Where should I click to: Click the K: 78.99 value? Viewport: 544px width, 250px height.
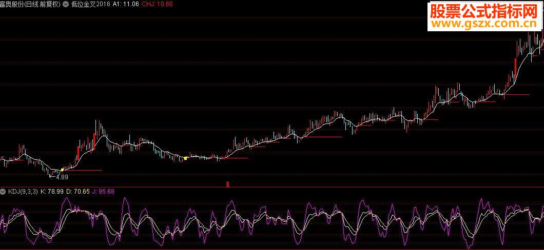click(52, 191)
